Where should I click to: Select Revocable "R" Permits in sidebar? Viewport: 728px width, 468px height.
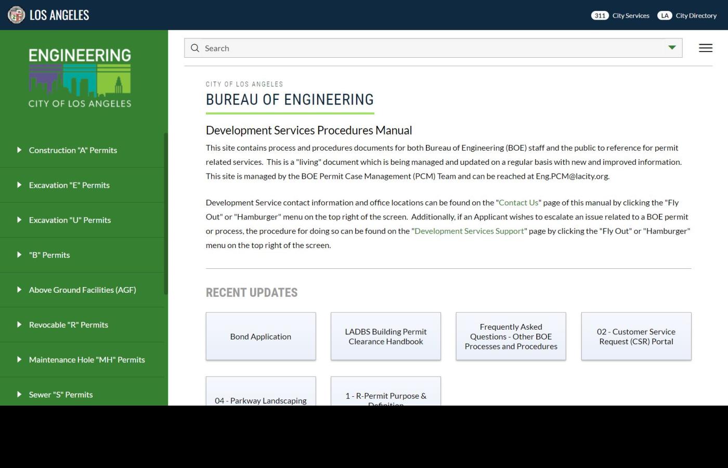69,324
